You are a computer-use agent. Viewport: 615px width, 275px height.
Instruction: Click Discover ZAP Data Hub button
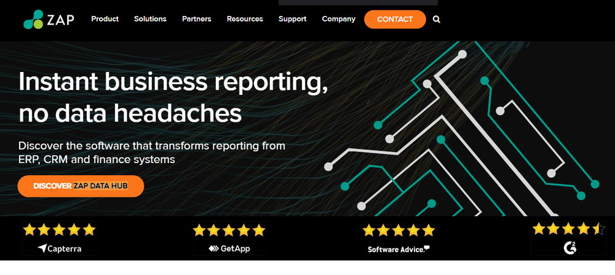point(81,186)
